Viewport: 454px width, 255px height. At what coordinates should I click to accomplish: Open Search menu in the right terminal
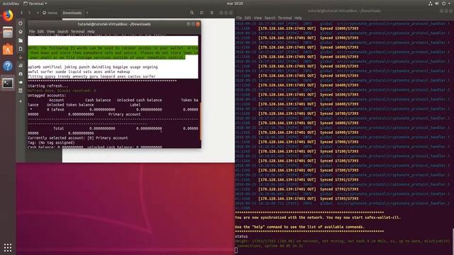(270, 18)
